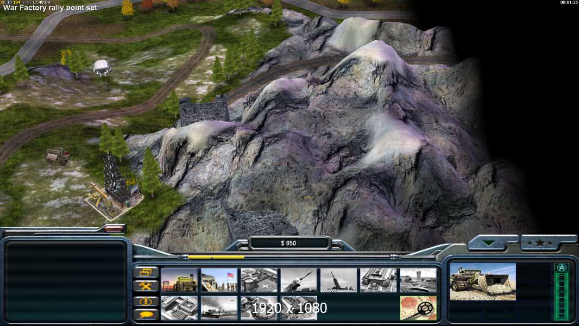579x326 pixels.
Task: Click the $ 850 cash display
Action: [x=288, y=243]
